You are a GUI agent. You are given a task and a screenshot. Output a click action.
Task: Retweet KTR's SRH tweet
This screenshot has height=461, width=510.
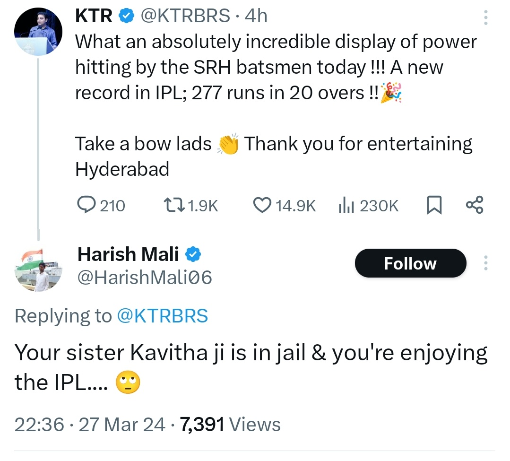click(x=190, y=205)
